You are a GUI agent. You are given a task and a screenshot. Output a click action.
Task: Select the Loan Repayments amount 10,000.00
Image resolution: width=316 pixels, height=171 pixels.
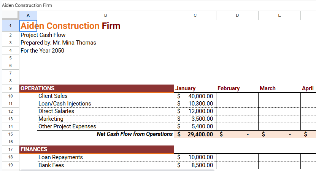[195, 157]
